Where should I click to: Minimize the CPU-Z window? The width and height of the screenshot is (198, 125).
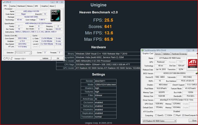tap(52, 2)
